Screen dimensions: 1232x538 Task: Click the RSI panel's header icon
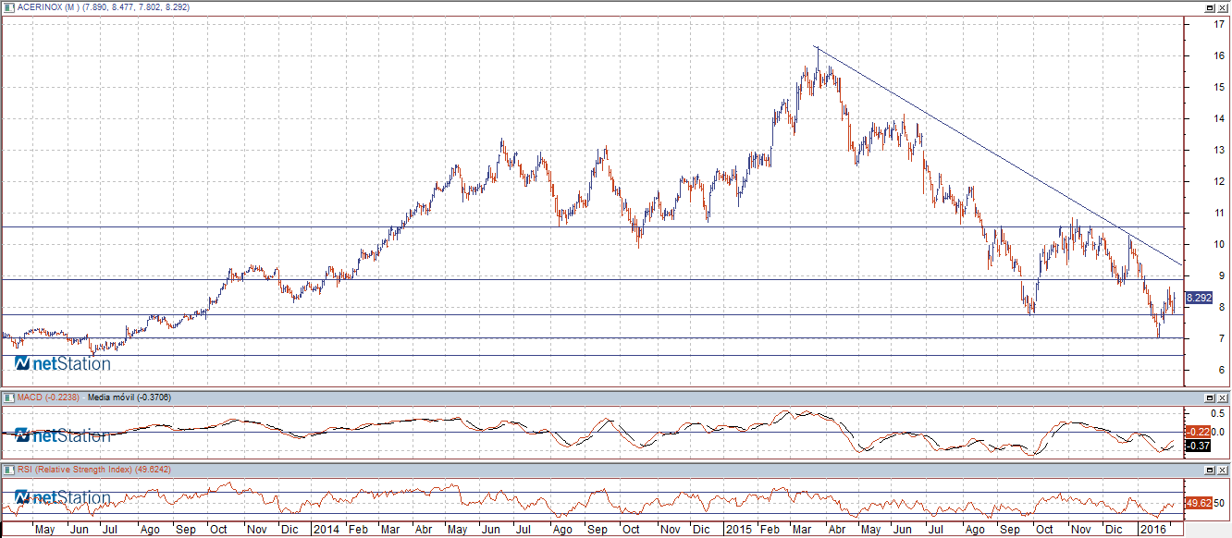tap(9, 469)
